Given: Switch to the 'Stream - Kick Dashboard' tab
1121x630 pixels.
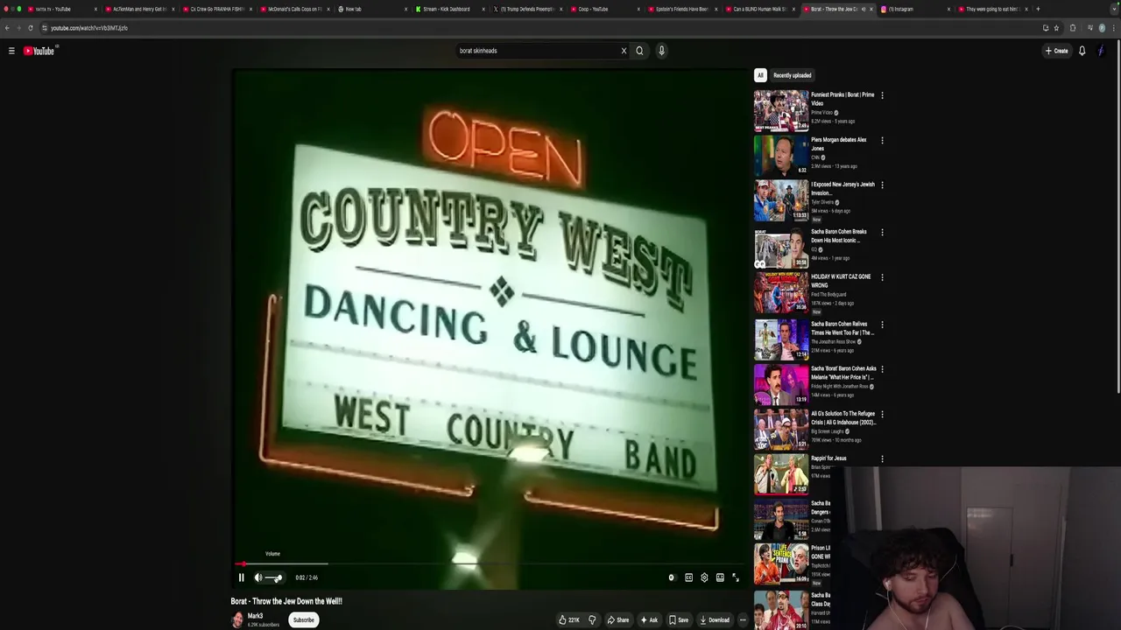Looking at the screenshot, I should pyautogui.click(x=449, y=9).
